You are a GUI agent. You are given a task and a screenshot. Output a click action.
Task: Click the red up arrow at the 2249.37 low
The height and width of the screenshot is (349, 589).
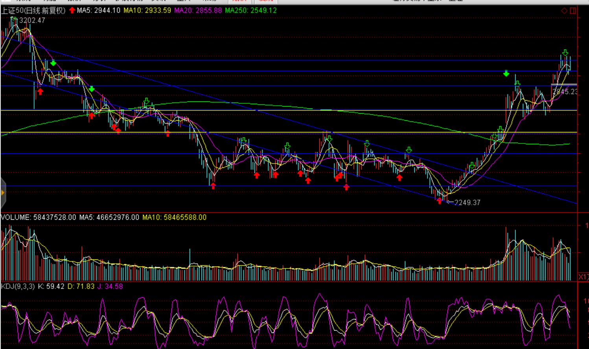[x=439, y=201]
